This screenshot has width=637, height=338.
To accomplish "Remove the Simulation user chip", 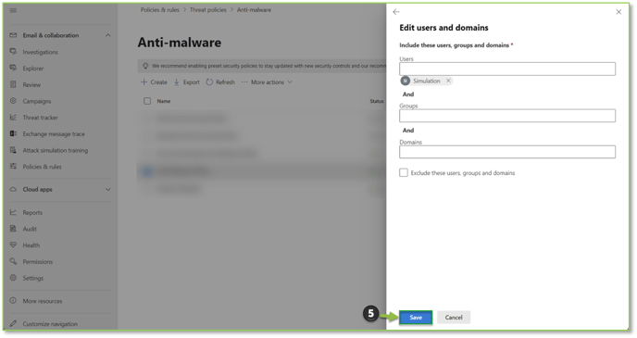I will (448, 81).
